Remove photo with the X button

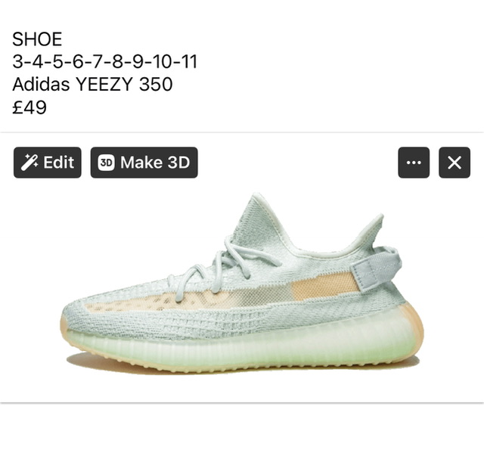(455, 163)
